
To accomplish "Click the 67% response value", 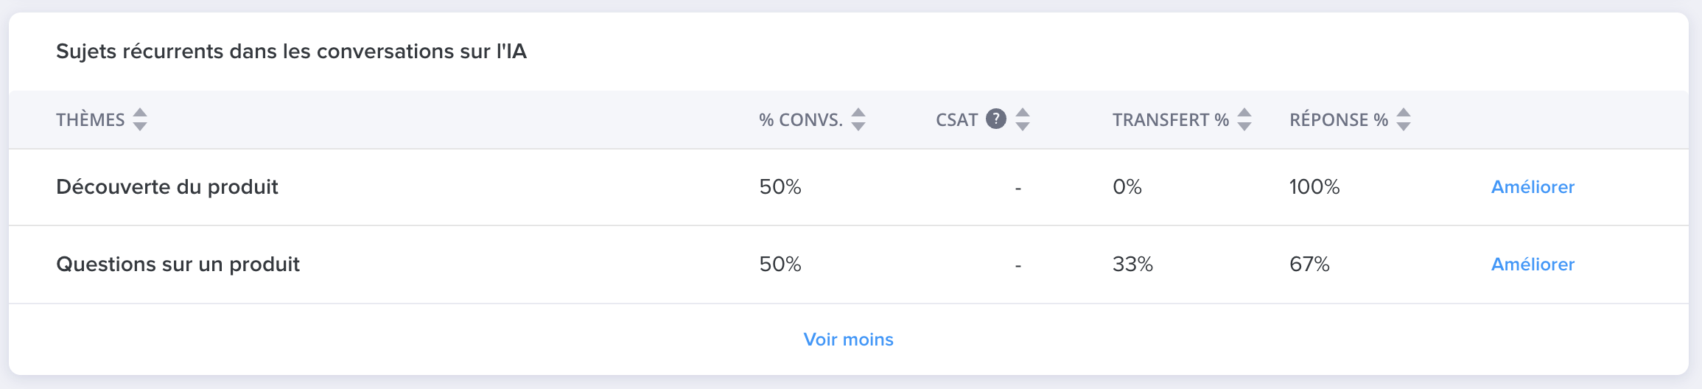I will 1309,264.
